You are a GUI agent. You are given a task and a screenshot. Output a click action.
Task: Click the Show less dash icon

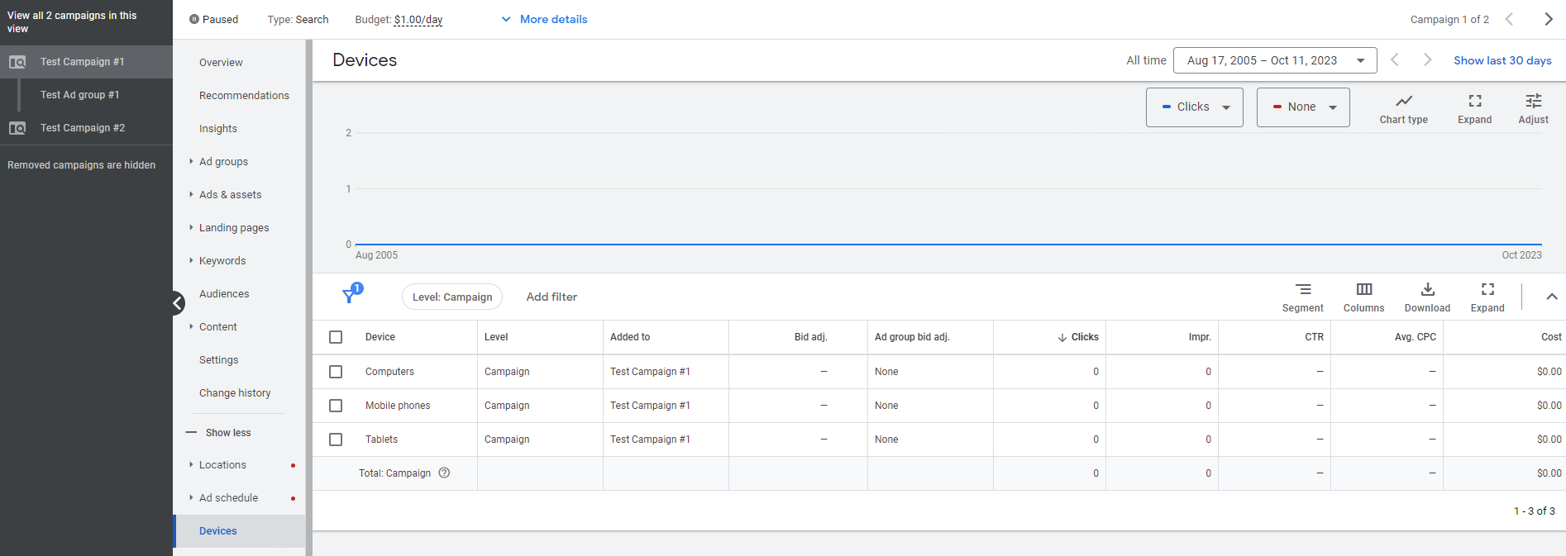191,432
